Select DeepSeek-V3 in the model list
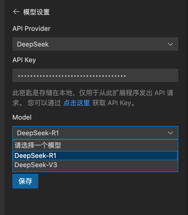The image size is (188, 215). click(x=95, y=165)
